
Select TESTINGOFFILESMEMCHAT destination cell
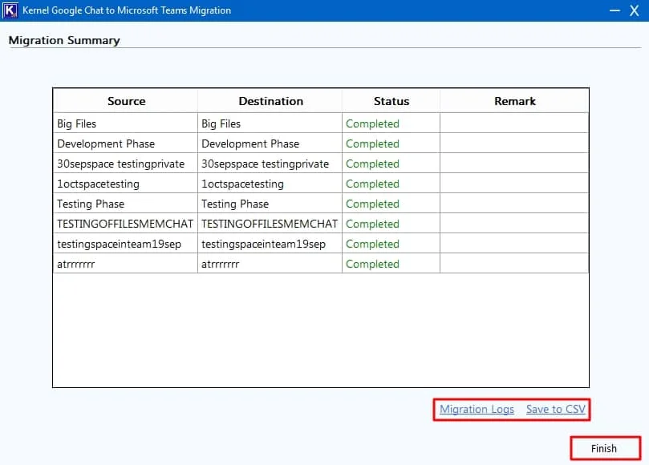pyautogui.click(x=270, y=224)
